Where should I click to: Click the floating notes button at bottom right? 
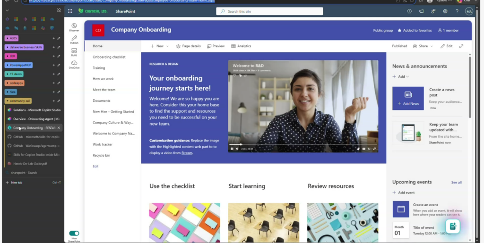[x=453, y=226]
